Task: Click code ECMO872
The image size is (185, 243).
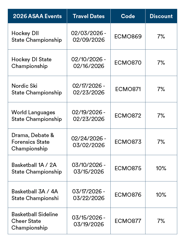Action: pyautogui.click(x=128, y=116)
